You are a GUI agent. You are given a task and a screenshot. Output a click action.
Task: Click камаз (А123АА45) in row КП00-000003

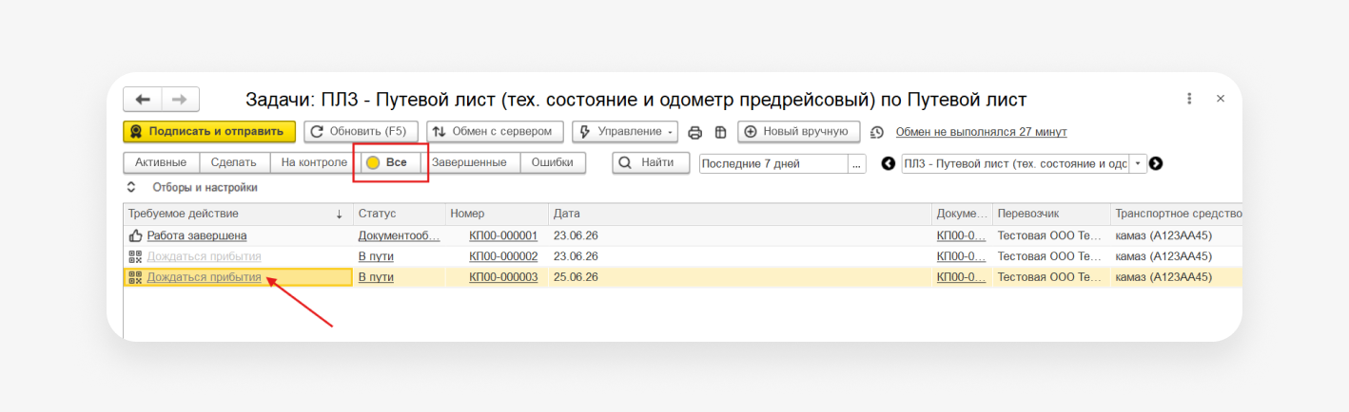click(1163, 277)
